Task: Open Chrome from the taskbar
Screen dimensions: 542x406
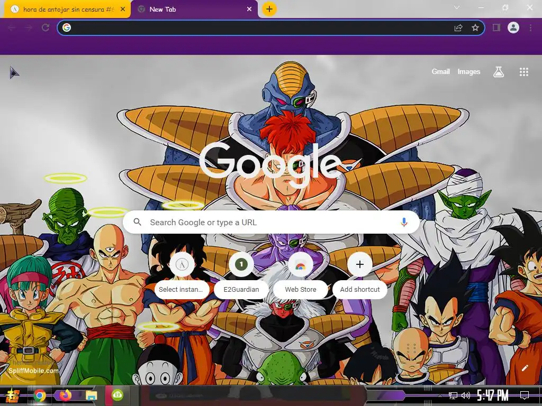Action: click(39, 395)
